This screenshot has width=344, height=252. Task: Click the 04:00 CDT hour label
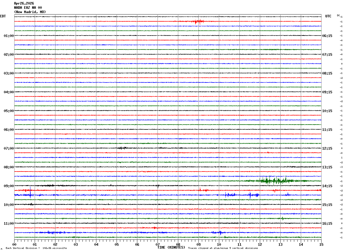click(9, 92)
